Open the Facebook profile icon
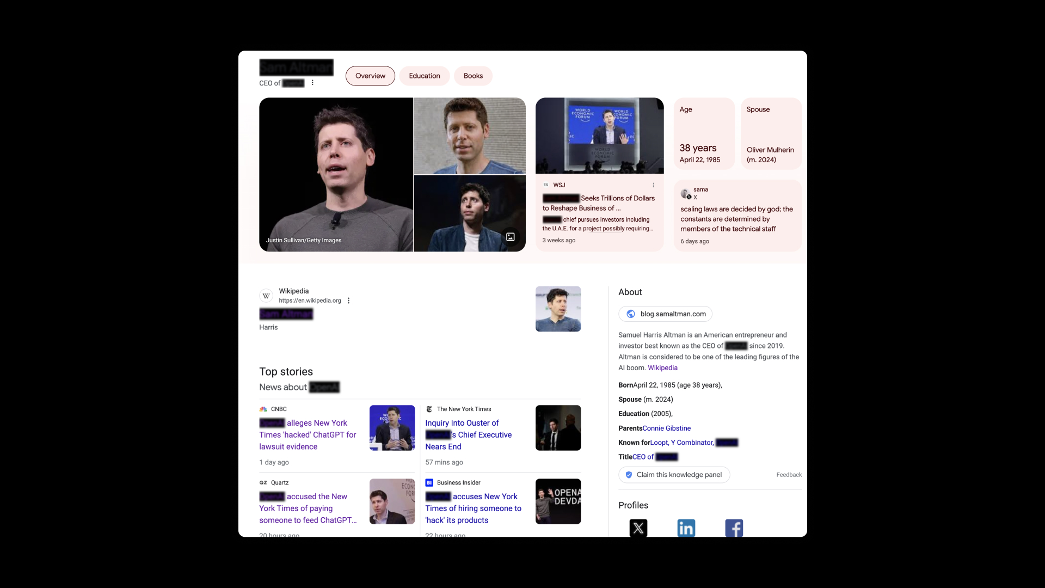This screenshot has height=588, width=1045. (734, 528)
